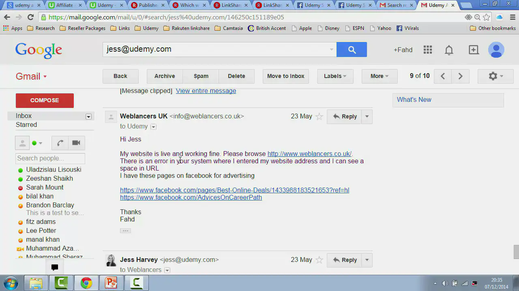Screen dimensions: 519x291
Task: Open the account profile avatar
Action: click(496, 50)
